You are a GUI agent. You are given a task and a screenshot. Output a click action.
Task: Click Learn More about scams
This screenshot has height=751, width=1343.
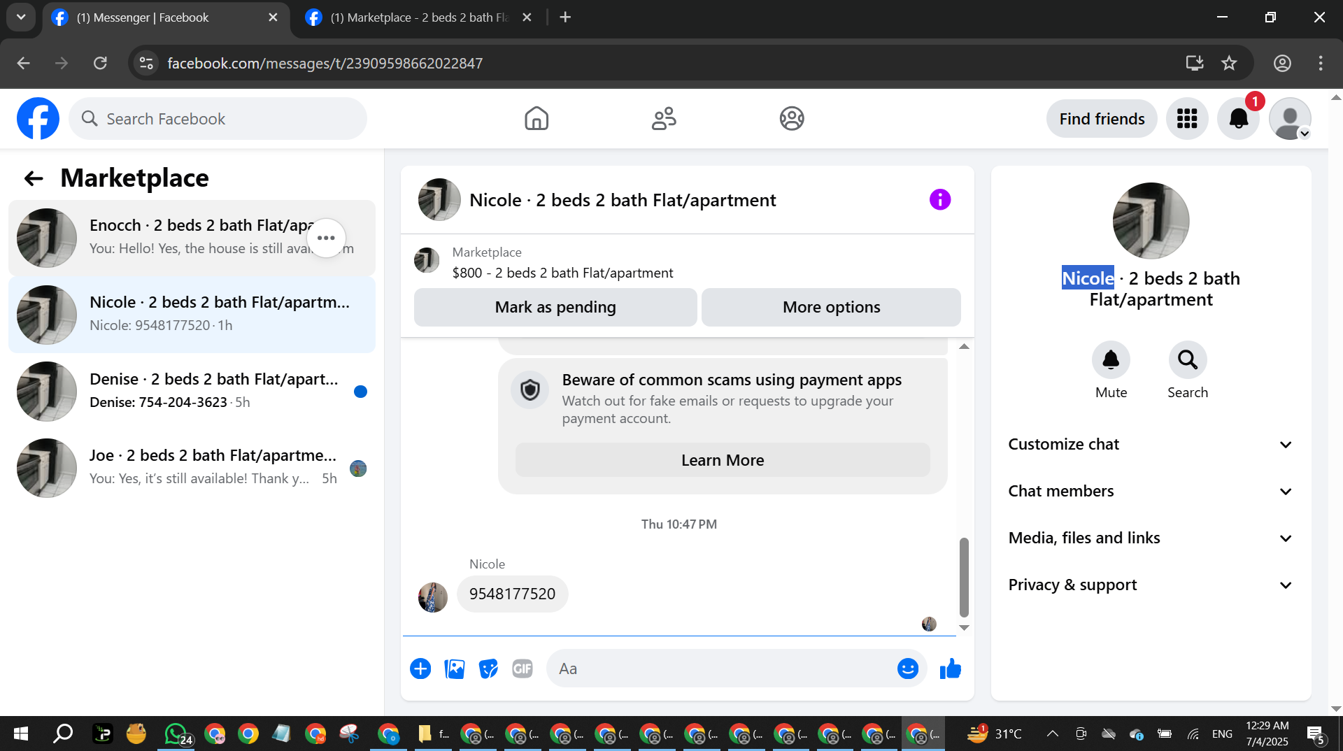tap(723, 460)
